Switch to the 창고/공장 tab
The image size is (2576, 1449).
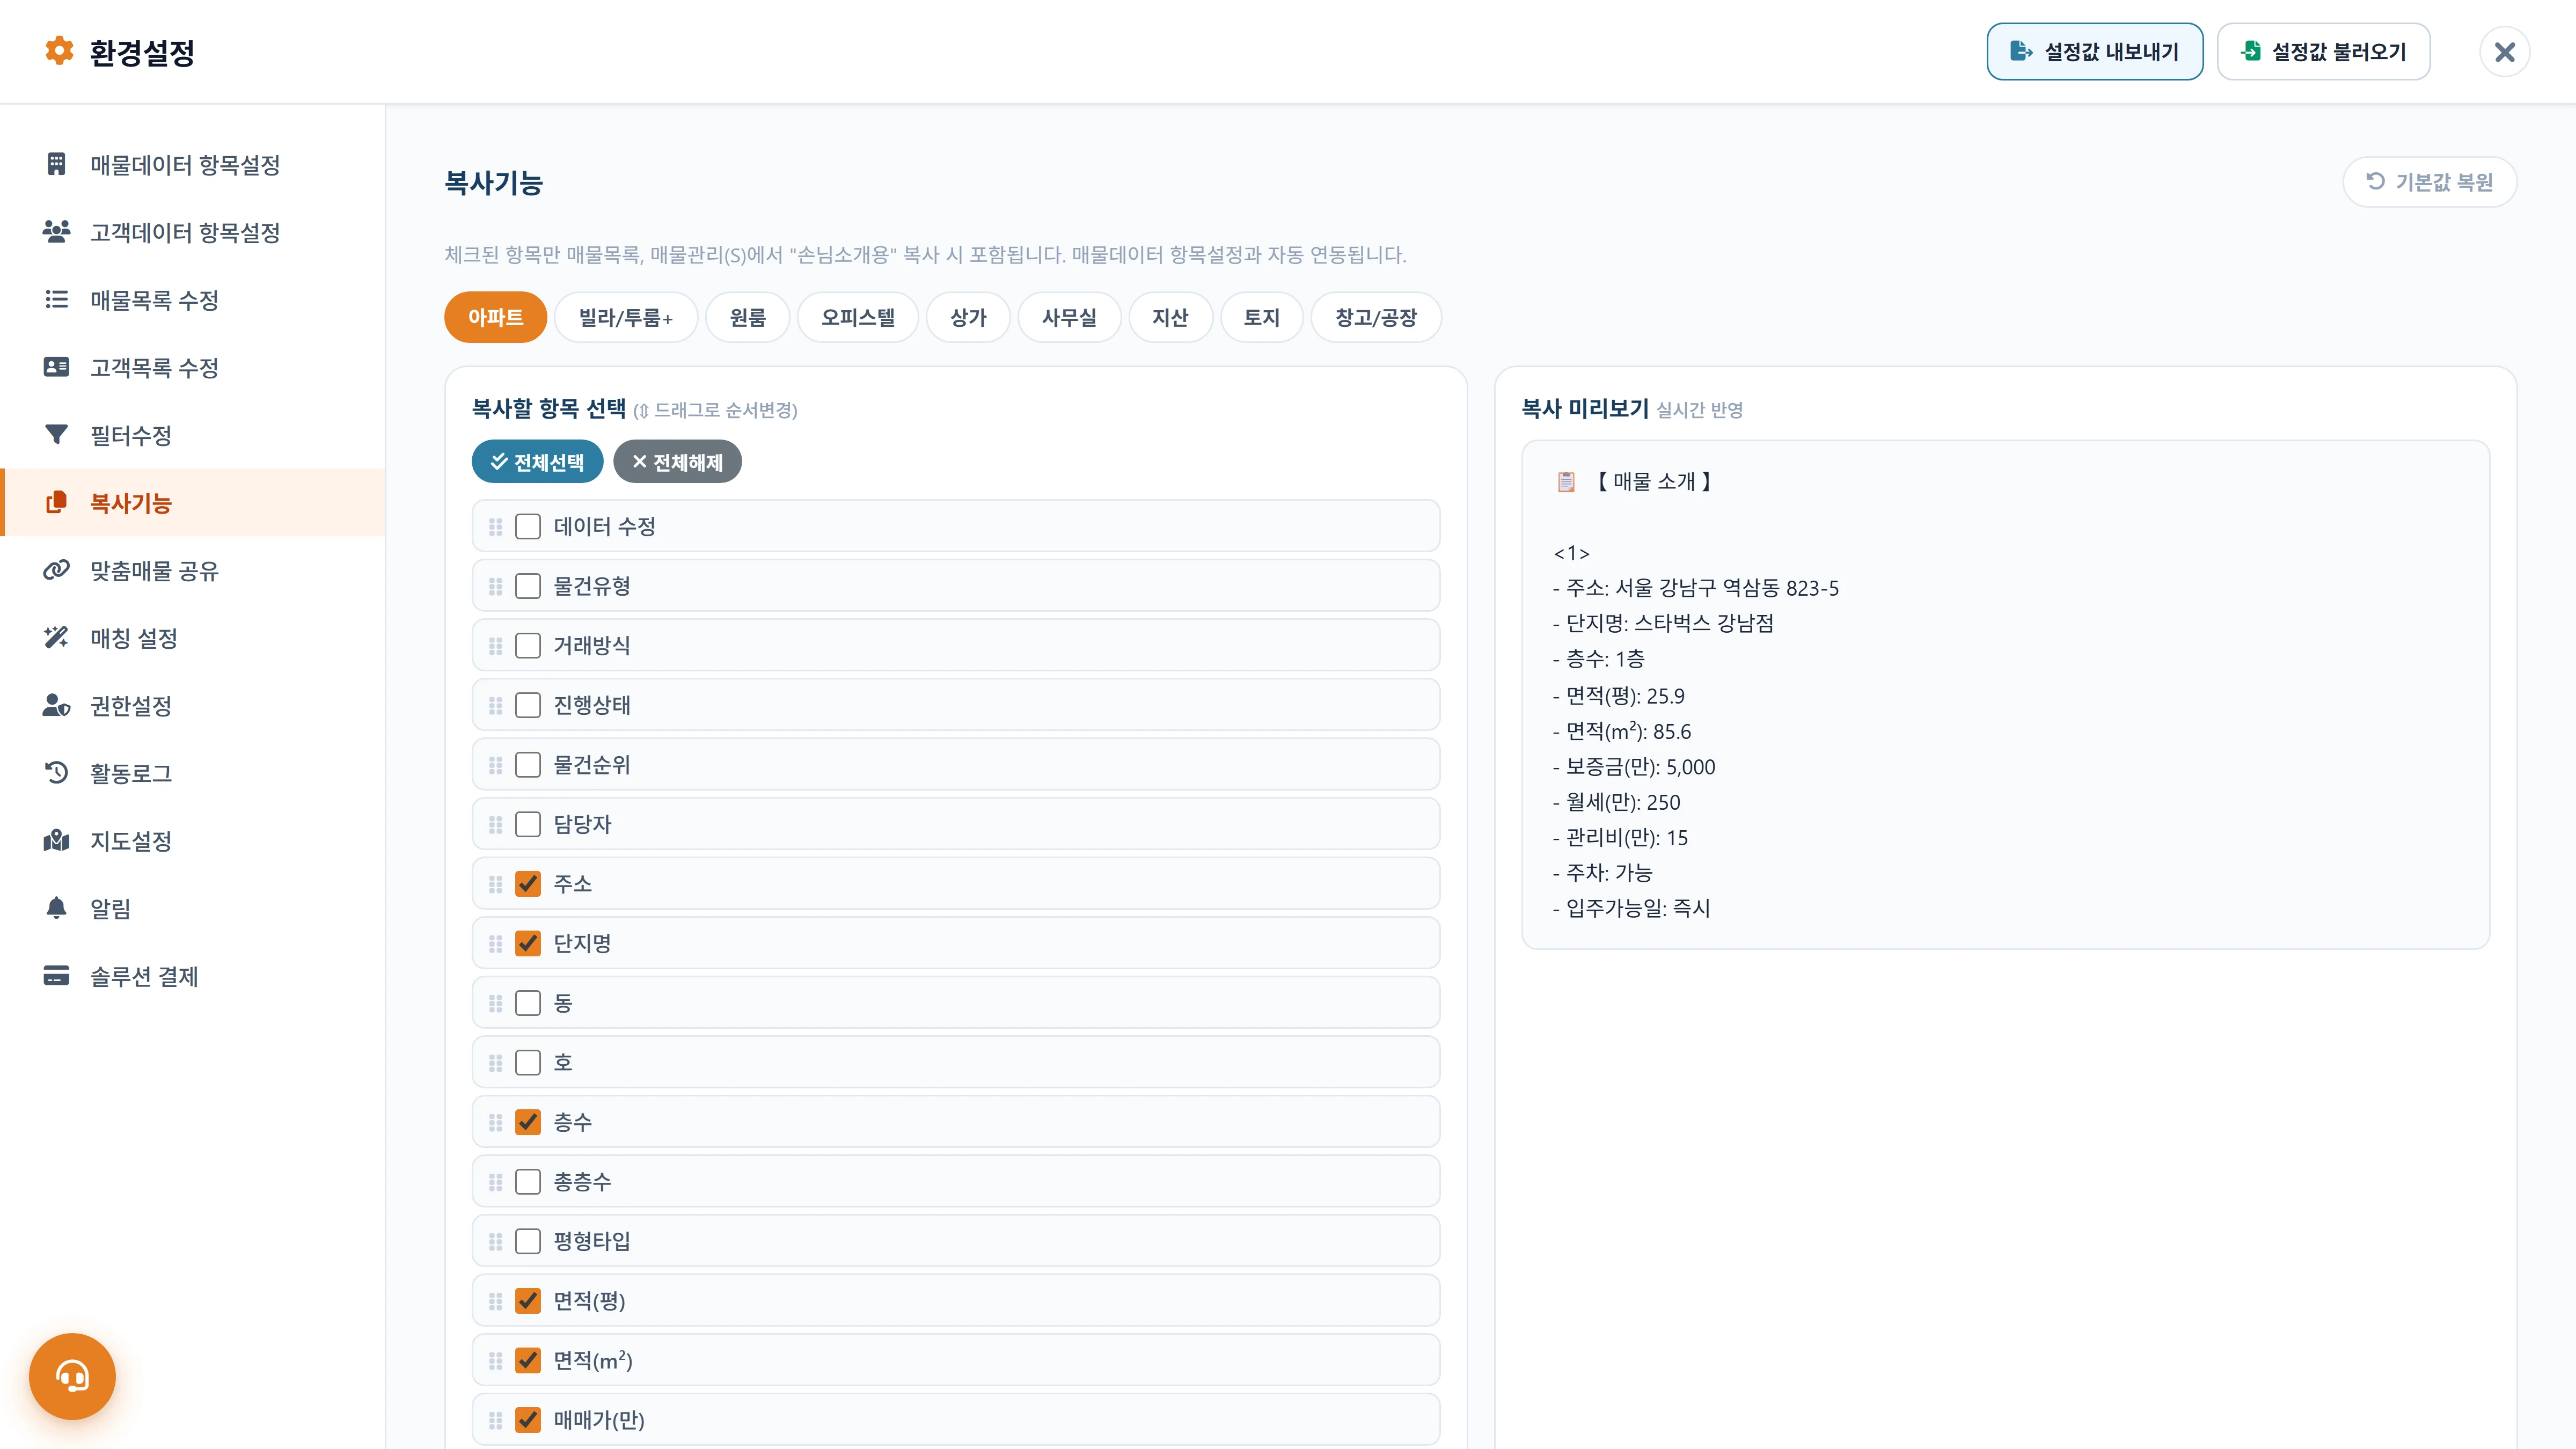1376,317
